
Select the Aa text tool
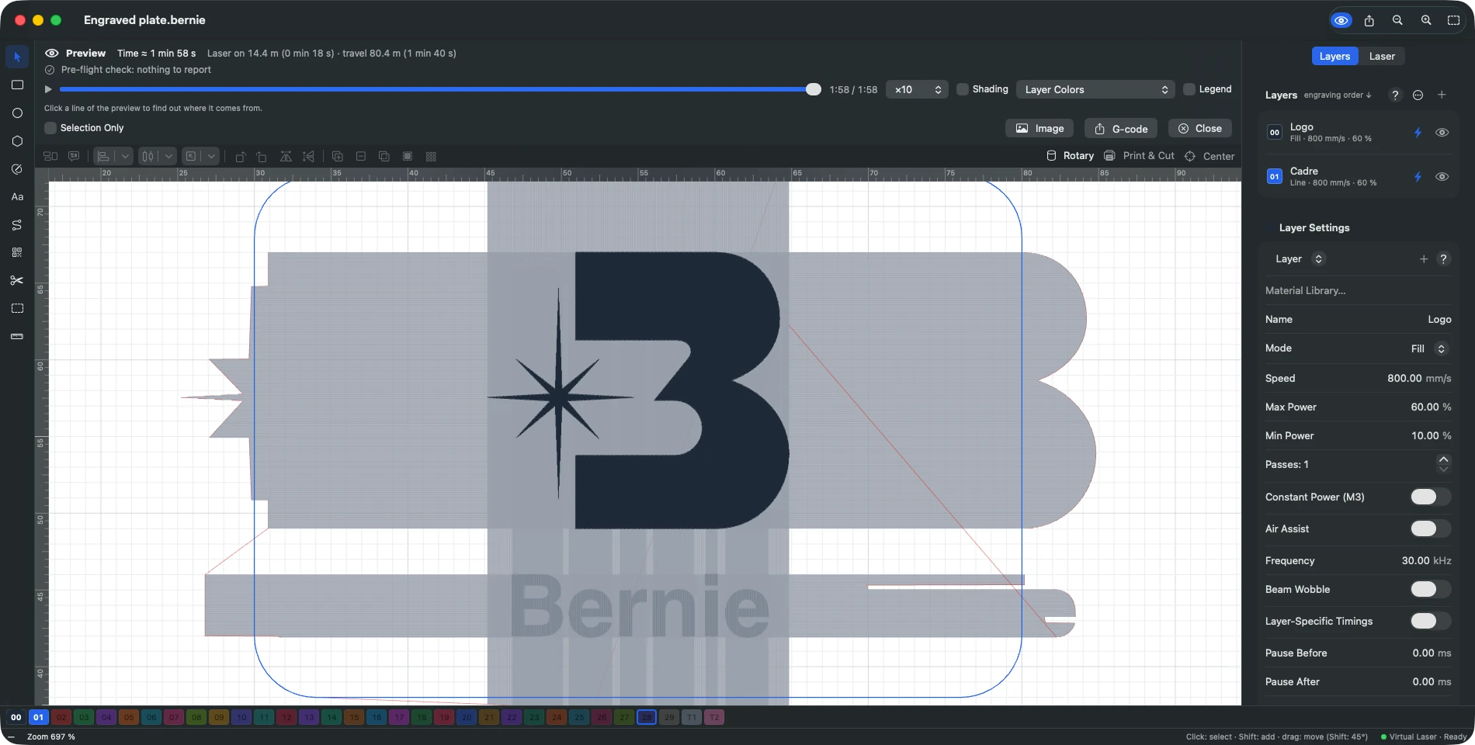pyautogui.click(x=17, y=196)
